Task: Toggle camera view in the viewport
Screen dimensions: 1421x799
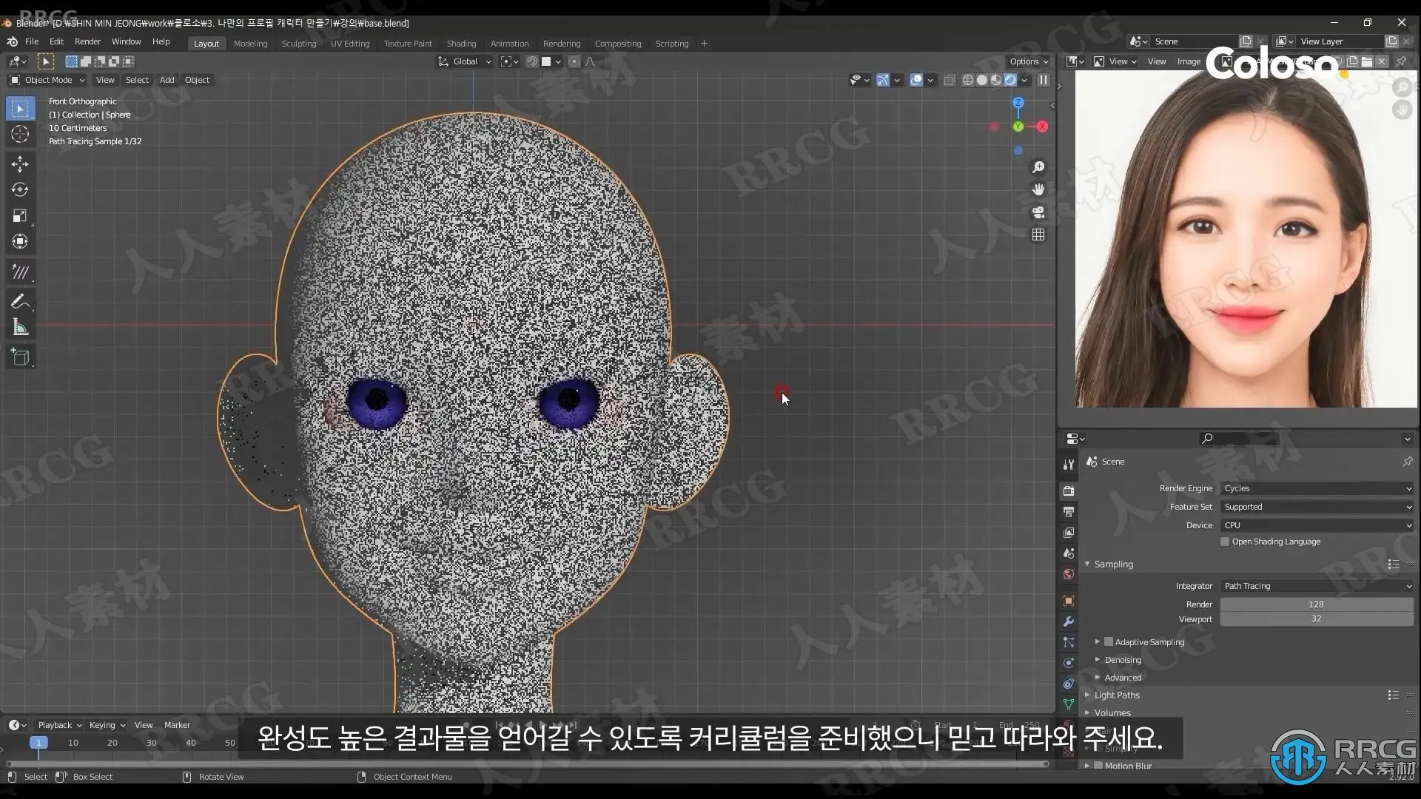Action: 1038,212
